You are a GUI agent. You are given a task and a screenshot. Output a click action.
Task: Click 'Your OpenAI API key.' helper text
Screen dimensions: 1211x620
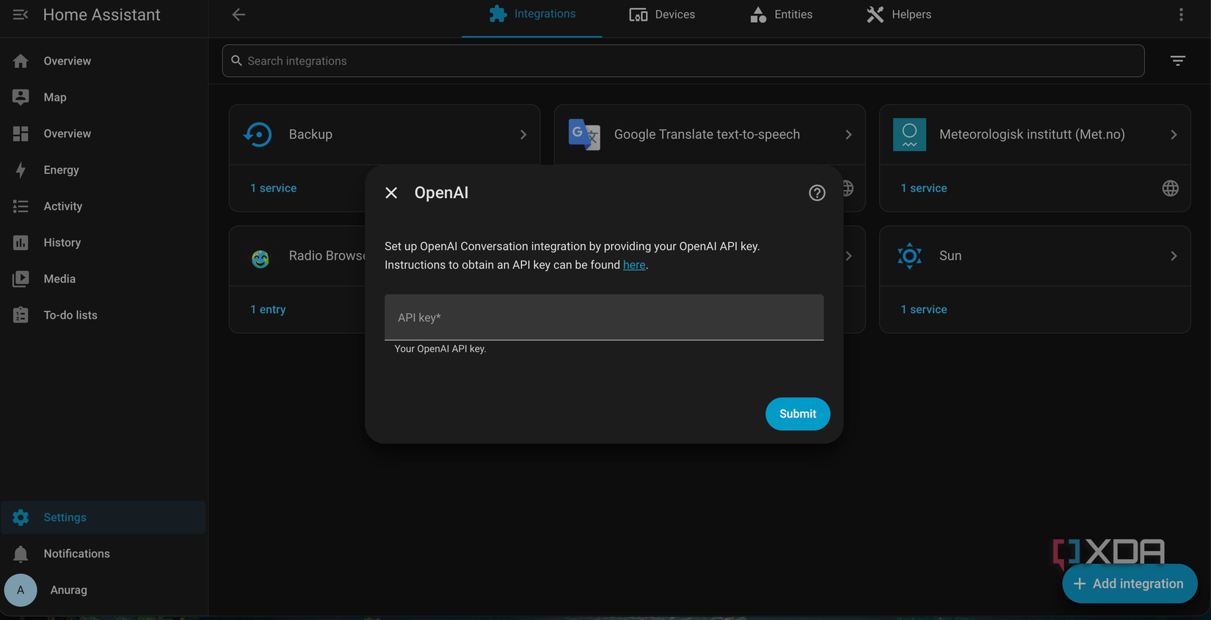pyautogui.click(x=440, y=349)
